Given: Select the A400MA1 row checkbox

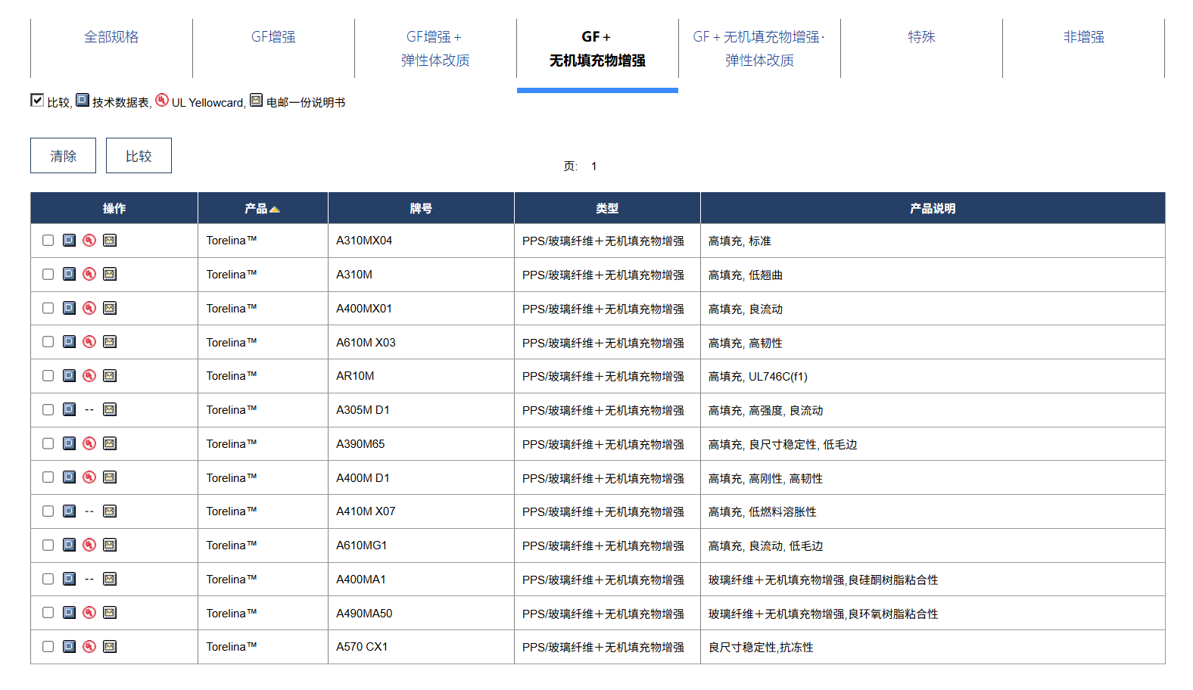Looking at the screenshot, I should 48,580.
